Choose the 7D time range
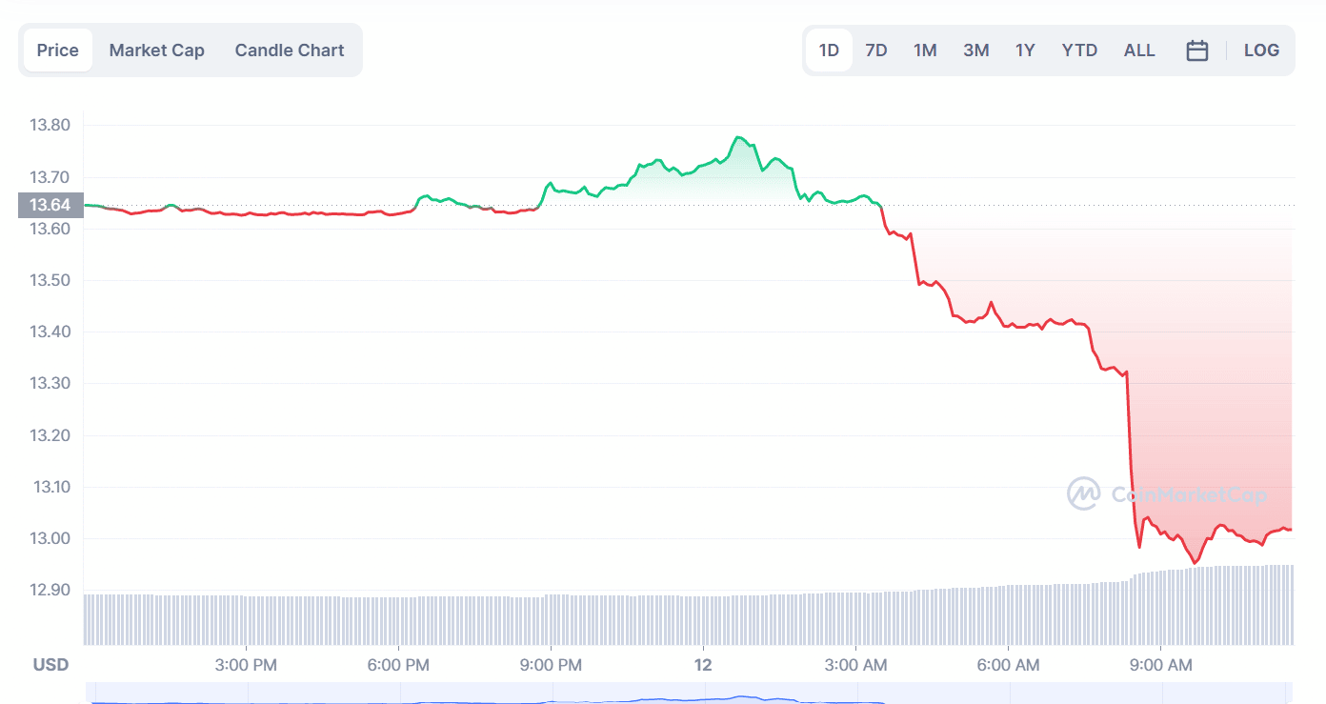 [x=876, y=50]
